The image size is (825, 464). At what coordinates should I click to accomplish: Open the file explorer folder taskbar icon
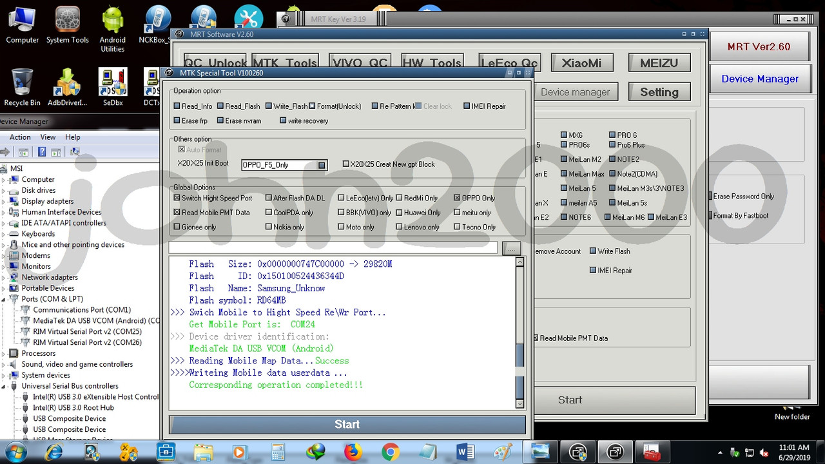(203, 452)
